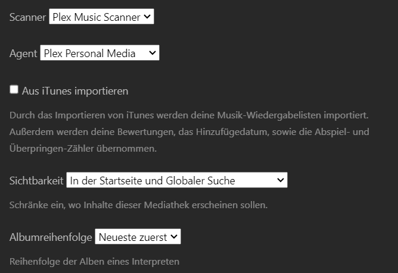Click the line starting 'Durch das Importieren von iTunes'
Image resolution: width=398 pixels, height=273 pixels.
pyautogui.click(x=189, y=114)
